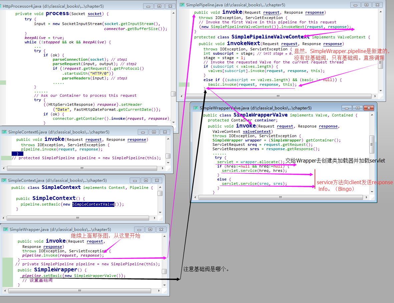Close the SimplePipeline.java window
The height and width of the screenshot is (303, 394).
tap(377, 5)
